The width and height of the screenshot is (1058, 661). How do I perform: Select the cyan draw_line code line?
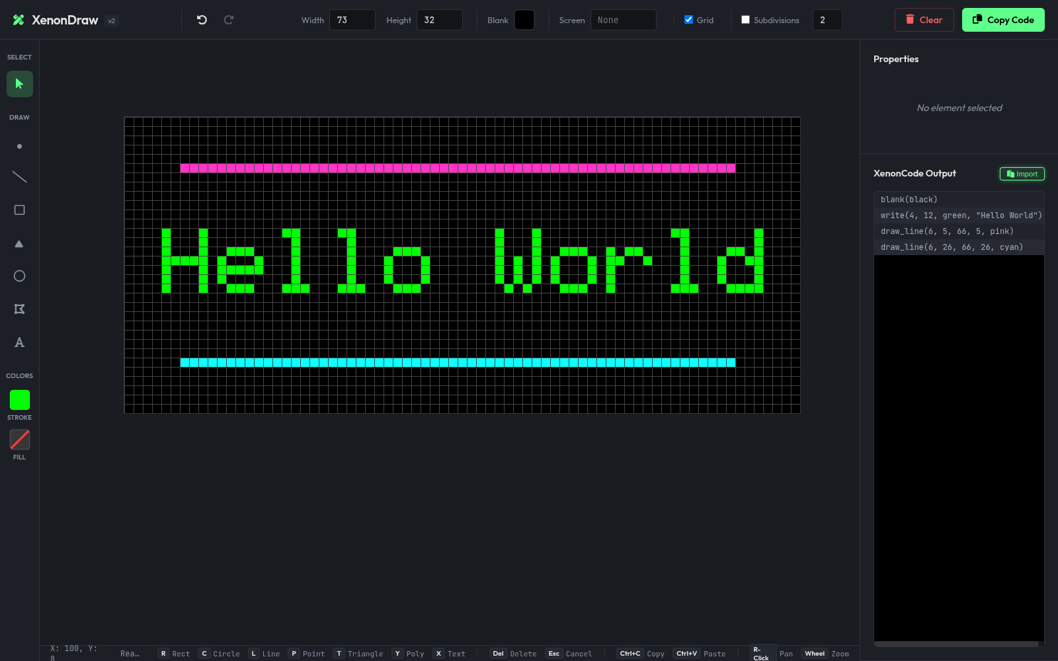[x=959, y=247]
